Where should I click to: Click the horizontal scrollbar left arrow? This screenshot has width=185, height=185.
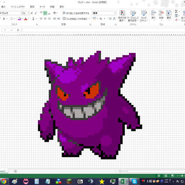(120, 171)
